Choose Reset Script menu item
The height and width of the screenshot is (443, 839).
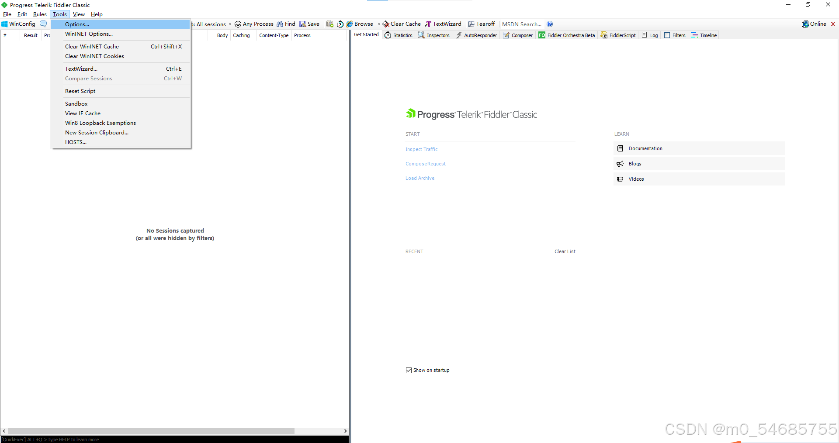click(121, 91)
